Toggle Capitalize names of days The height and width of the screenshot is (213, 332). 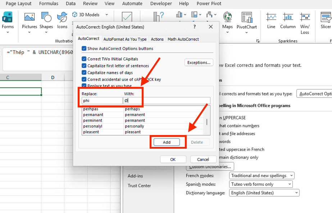tap(84, 73)
